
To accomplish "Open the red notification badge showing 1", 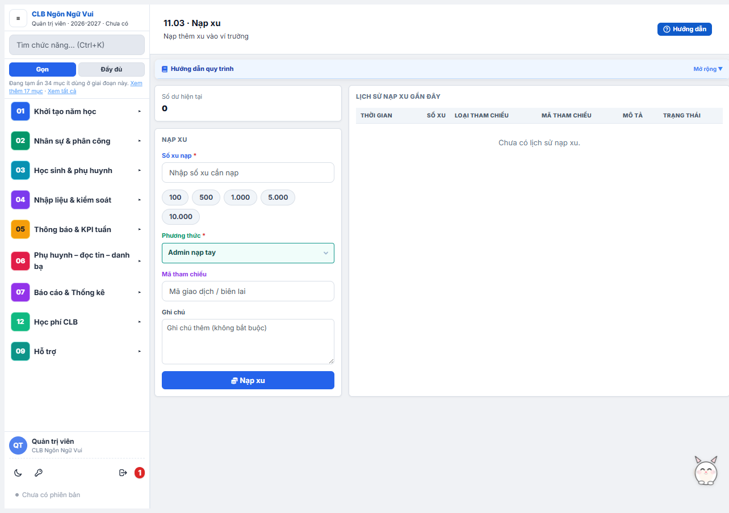I will pos(140,473).
